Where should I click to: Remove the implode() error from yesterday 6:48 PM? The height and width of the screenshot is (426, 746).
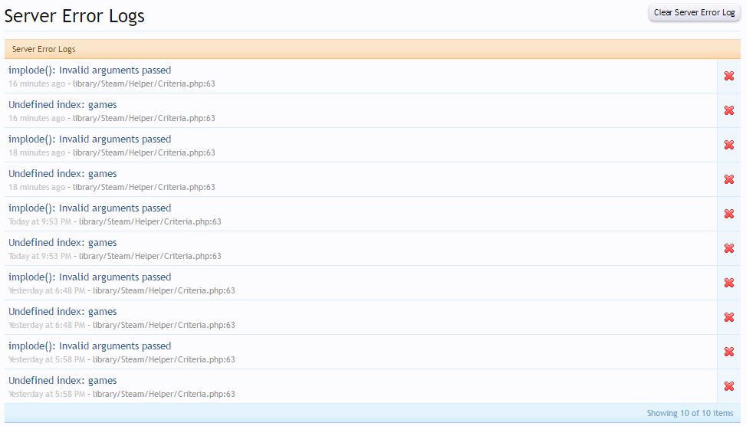pos(728,283)
